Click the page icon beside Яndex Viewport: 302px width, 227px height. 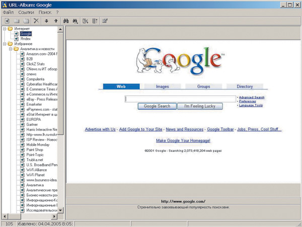pyautogui.click(x=17, y=39)
